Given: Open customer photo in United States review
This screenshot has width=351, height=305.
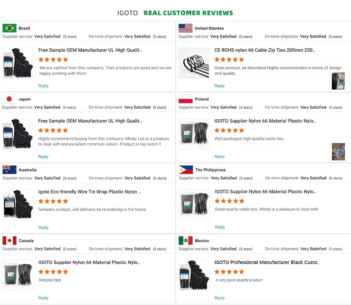Looking at the screenshot, I should tap(338, 81).
